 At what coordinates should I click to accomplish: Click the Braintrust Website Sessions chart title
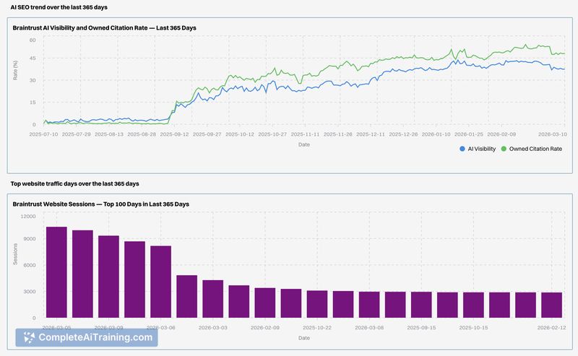click(x=101, y=204)
